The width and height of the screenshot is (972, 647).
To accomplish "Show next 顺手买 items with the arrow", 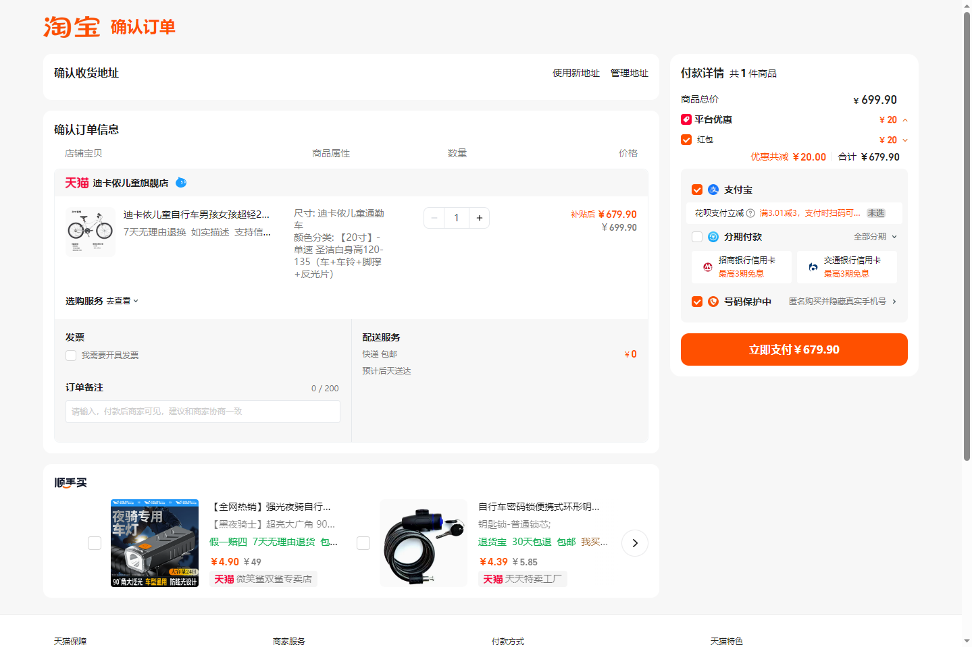I will [x=635, y=543].
